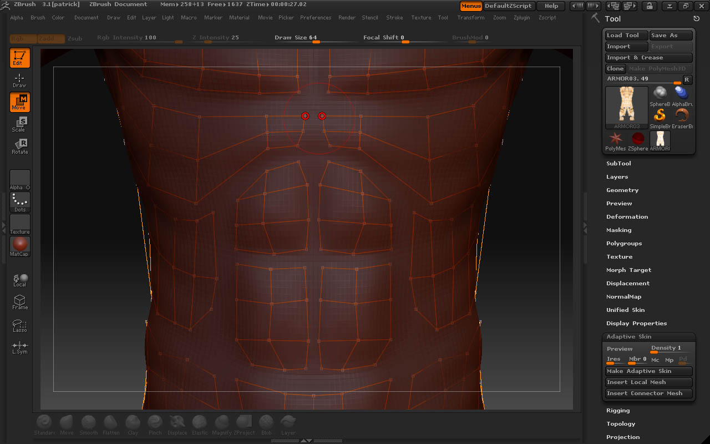710x444 pixels.
Task: Toggle the Menus button
Action: [471, 6]
